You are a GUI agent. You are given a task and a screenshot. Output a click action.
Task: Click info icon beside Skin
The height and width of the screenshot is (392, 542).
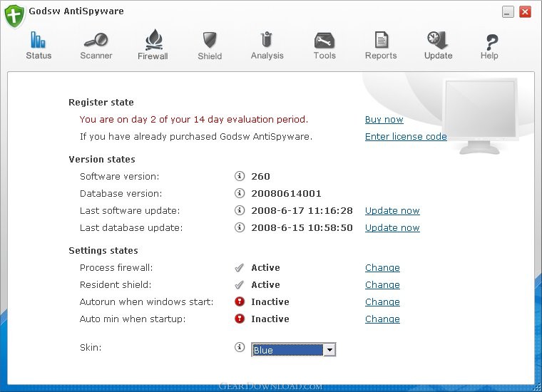pos(239,347)
